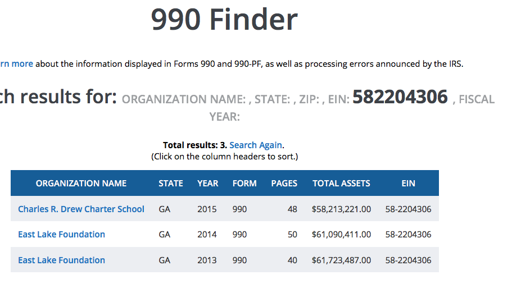Viewport: 512px width, 293px height.
Task: Select the $61,723,487.00 total assets cell
Action: pos(341,260)
